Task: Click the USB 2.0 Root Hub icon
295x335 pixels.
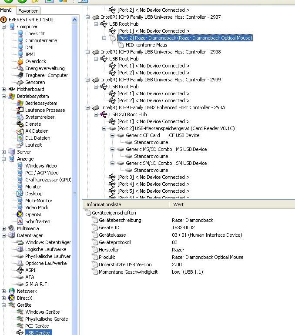Action: [x=104, y=114]
